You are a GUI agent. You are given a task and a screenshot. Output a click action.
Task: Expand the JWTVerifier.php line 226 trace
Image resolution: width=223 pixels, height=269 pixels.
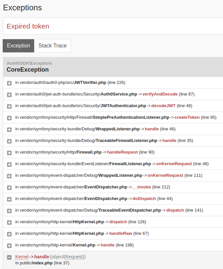pyautogui.click(x=9, y=83)
